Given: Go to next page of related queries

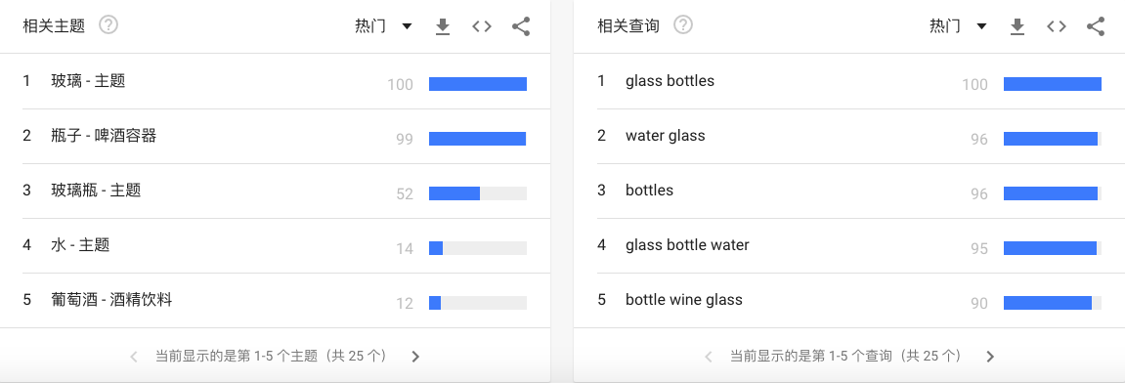Looking at the screenshot, I should point(990,357).
